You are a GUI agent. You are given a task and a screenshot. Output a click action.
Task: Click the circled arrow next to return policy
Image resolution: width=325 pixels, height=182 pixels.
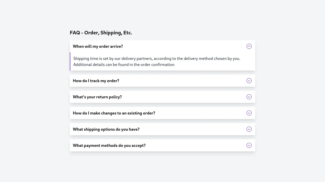point(249,97)
